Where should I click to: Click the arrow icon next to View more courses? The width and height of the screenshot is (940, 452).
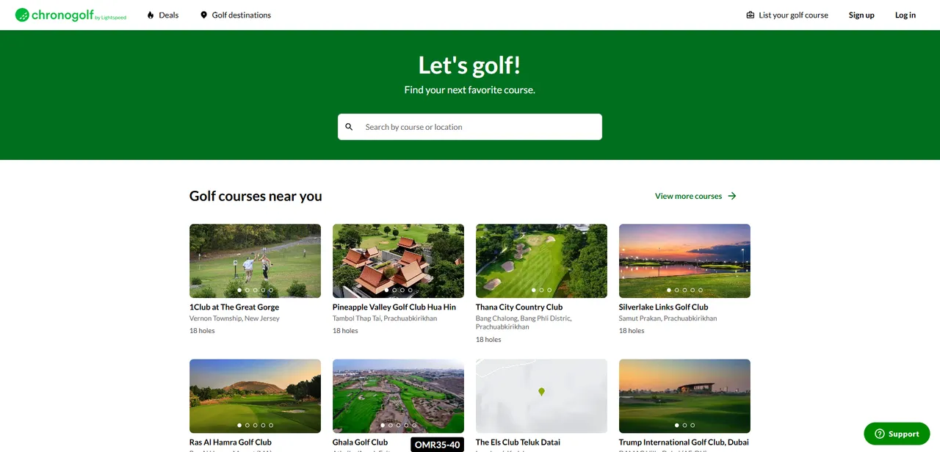pyautogui.click(x=732, y=196)
